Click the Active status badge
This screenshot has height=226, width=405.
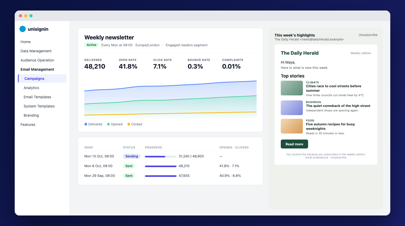click(91, 45)
